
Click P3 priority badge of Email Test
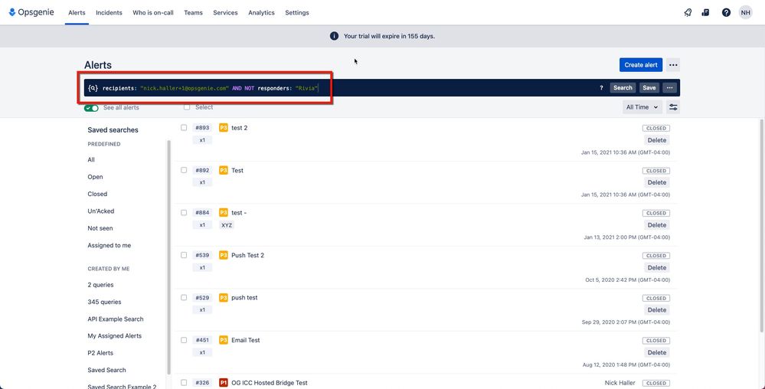click(x=224, y=340)
